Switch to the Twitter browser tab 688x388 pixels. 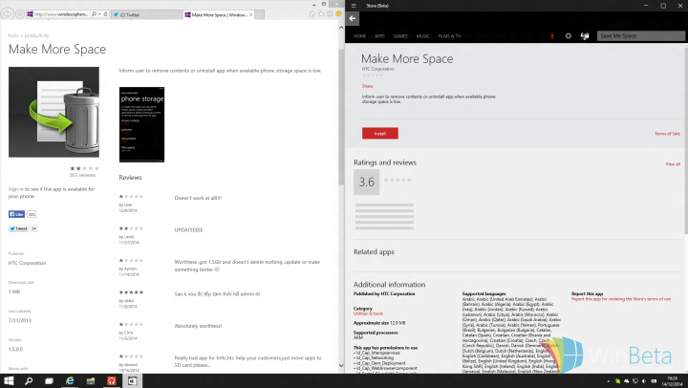[146, 15]
